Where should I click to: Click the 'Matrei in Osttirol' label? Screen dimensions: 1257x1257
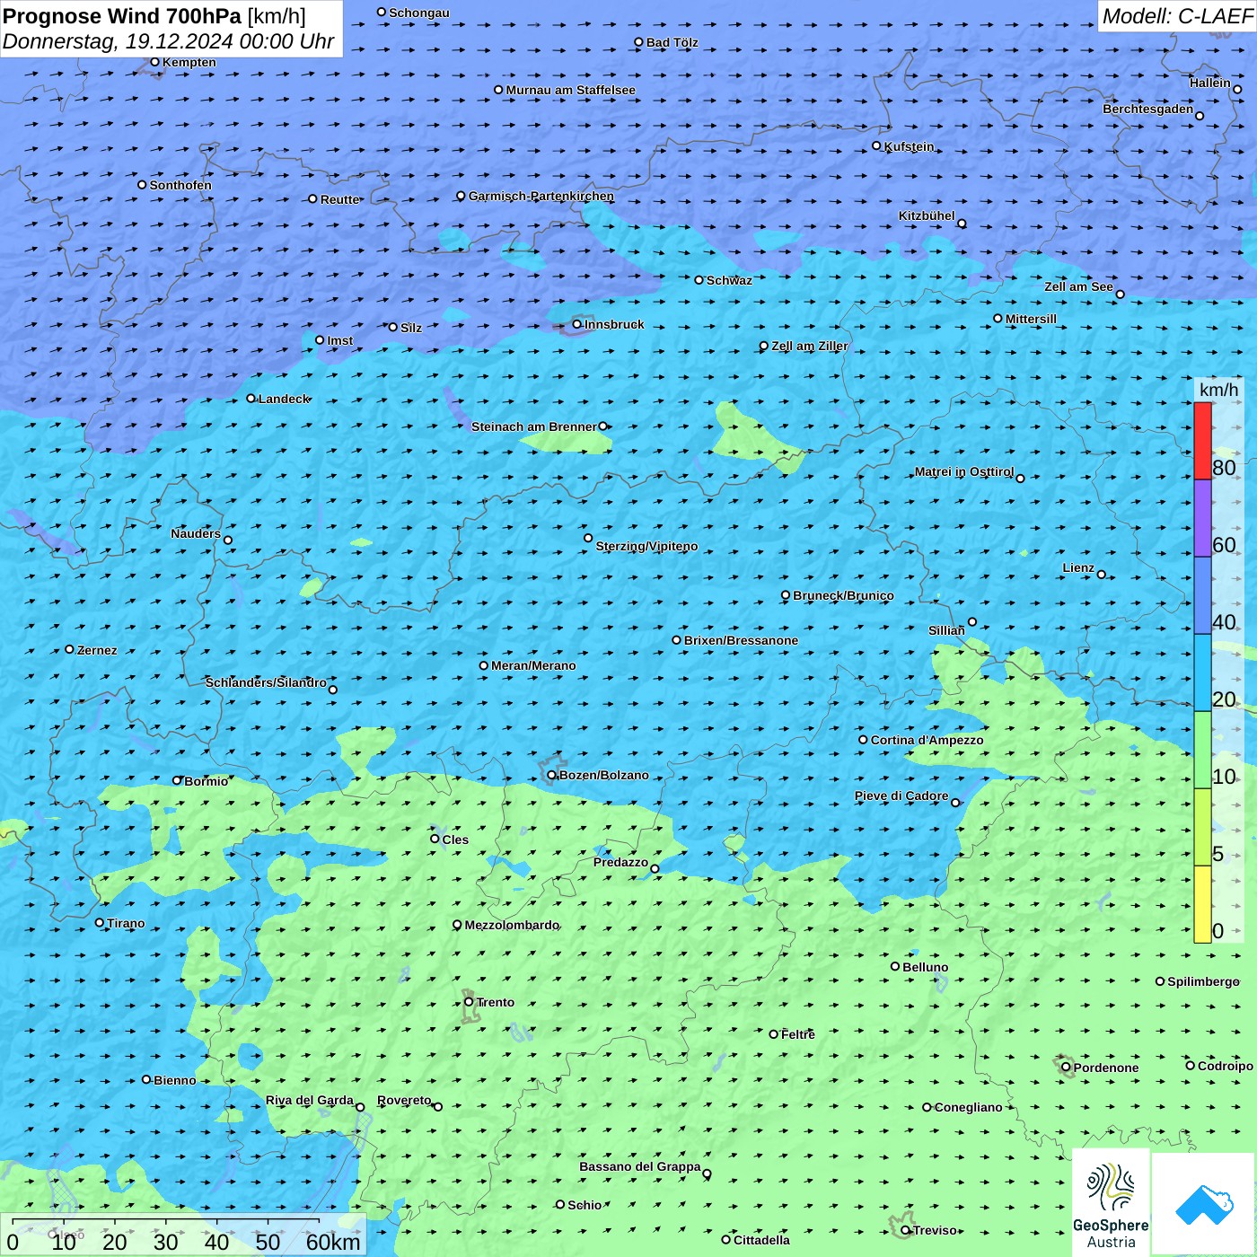coord(964,471)
